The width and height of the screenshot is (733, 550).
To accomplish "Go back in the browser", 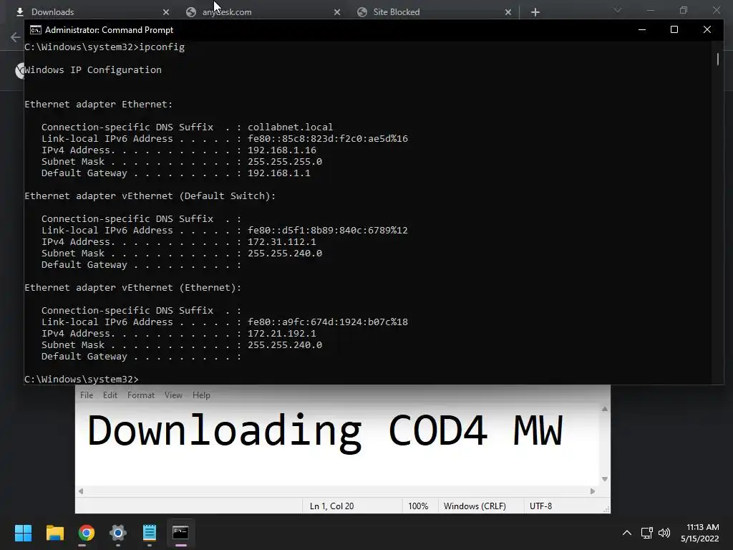I will point(16,37).
